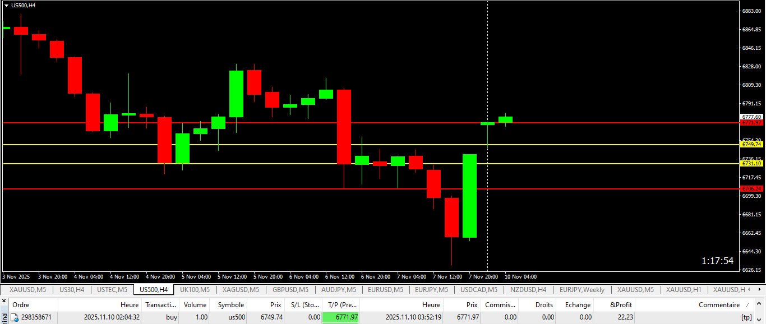
Task: Click the open time 2025.11.10 02:04:32
Action: pyautogui.click(x=112, y=317)
